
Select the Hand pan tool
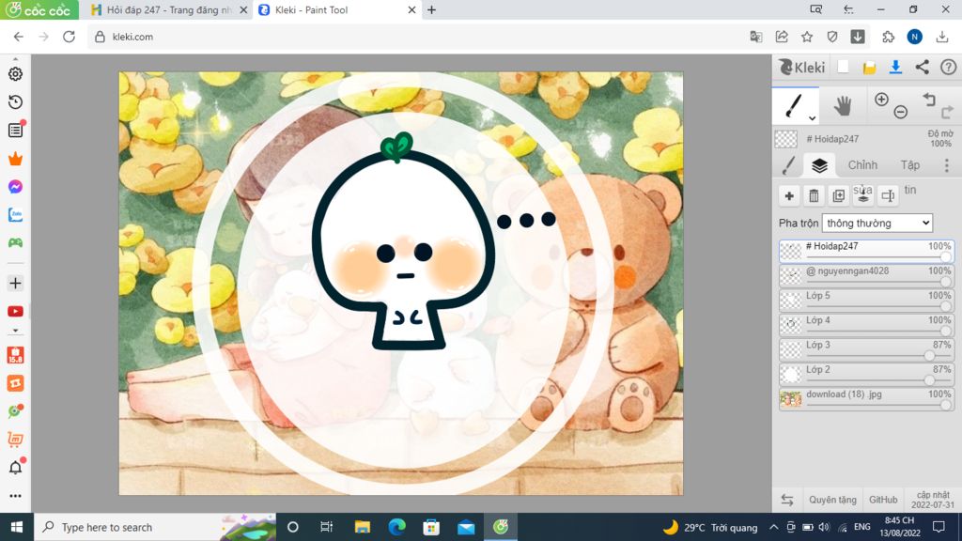tap(843, 105)
